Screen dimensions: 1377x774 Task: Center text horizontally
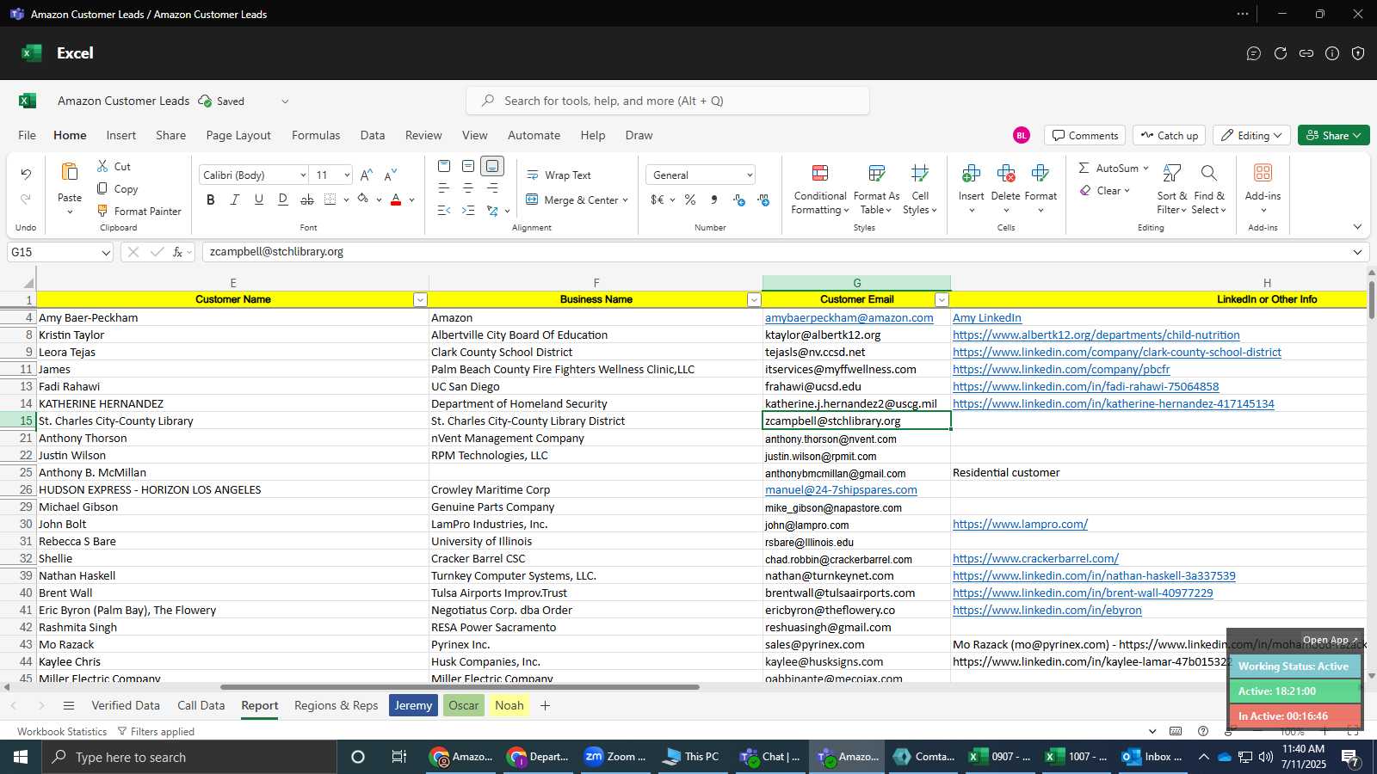pyautogui.click(x=468, y=187)
